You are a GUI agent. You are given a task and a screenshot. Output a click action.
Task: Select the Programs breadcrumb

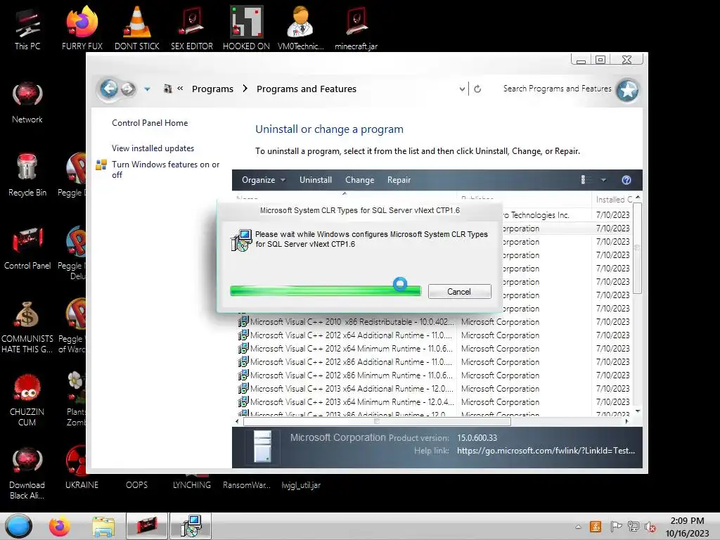212,89
